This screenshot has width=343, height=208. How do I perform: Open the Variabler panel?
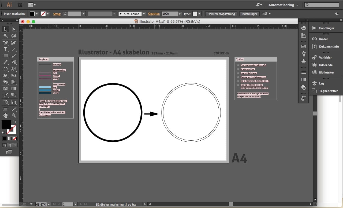click(322, 57)
